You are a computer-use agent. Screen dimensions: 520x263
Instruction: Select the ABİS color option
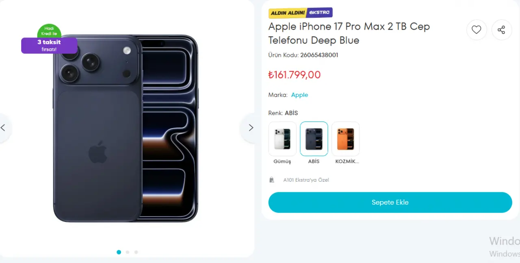(x=314, y=139)
